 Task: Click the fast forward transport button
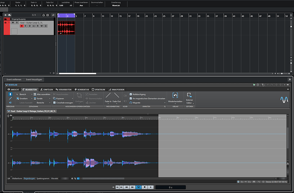tap(133, 187)
